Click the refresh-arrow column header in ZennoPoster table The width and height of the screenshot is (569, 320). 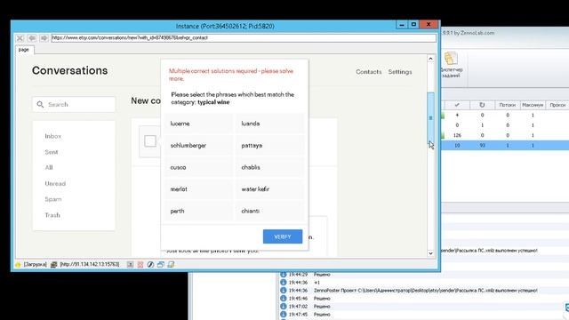coord(482,105)
